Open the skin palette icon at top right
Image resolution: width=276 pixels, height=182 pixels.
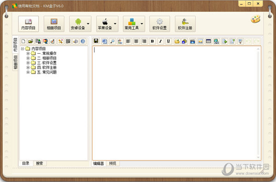coord(256,19)
